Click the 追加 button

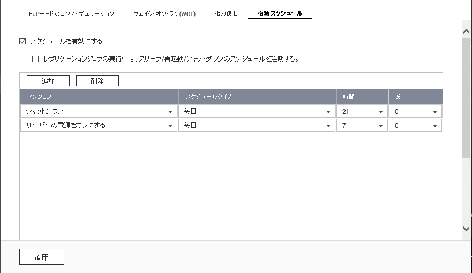pyautogui.click(x=48, y=81)
